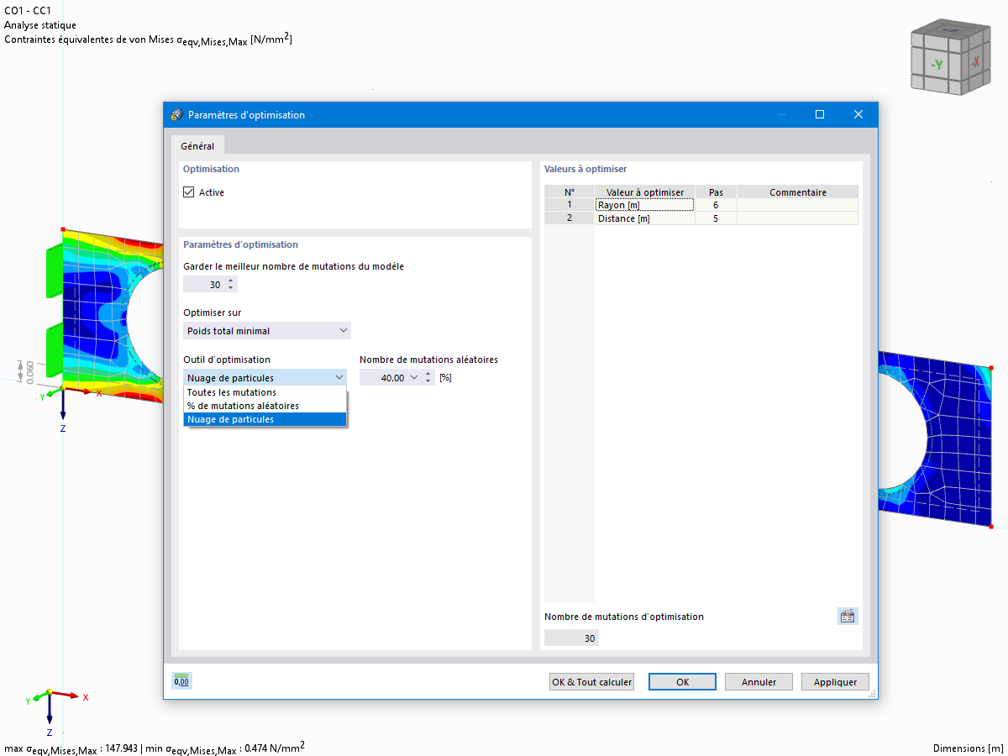Click the Commentaire cell for row 2

(798, 218)
